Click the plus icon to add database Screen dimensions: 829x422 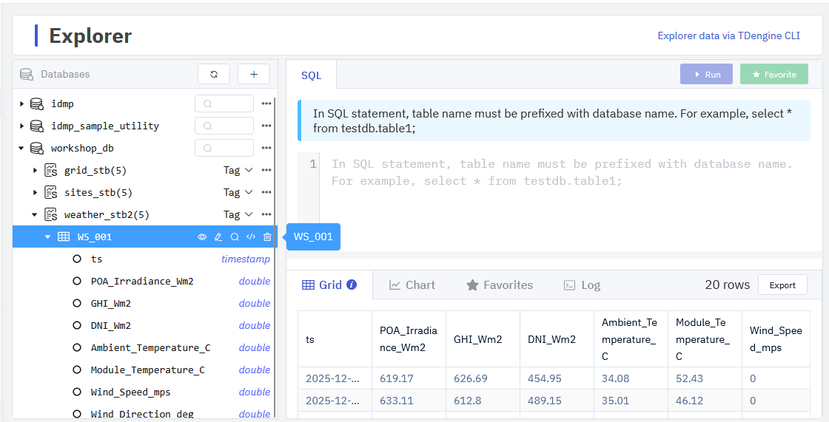(254, 75)
